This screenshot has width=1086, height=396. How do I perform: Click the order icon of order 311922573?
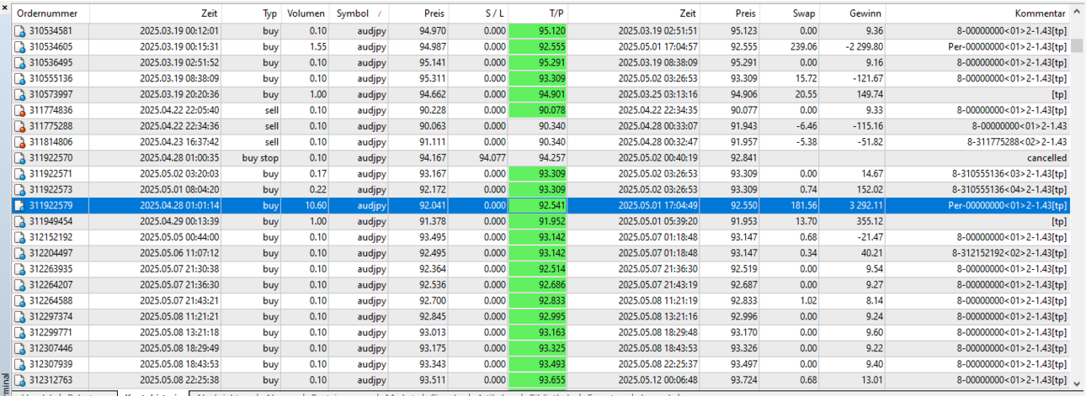tap(20, 189)
